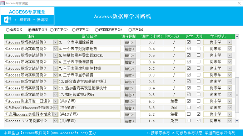Click the vertical scrollbar thumb
The height and width of the screenshot is (136, 243).
pyautogui.click(x=237, y=95)
